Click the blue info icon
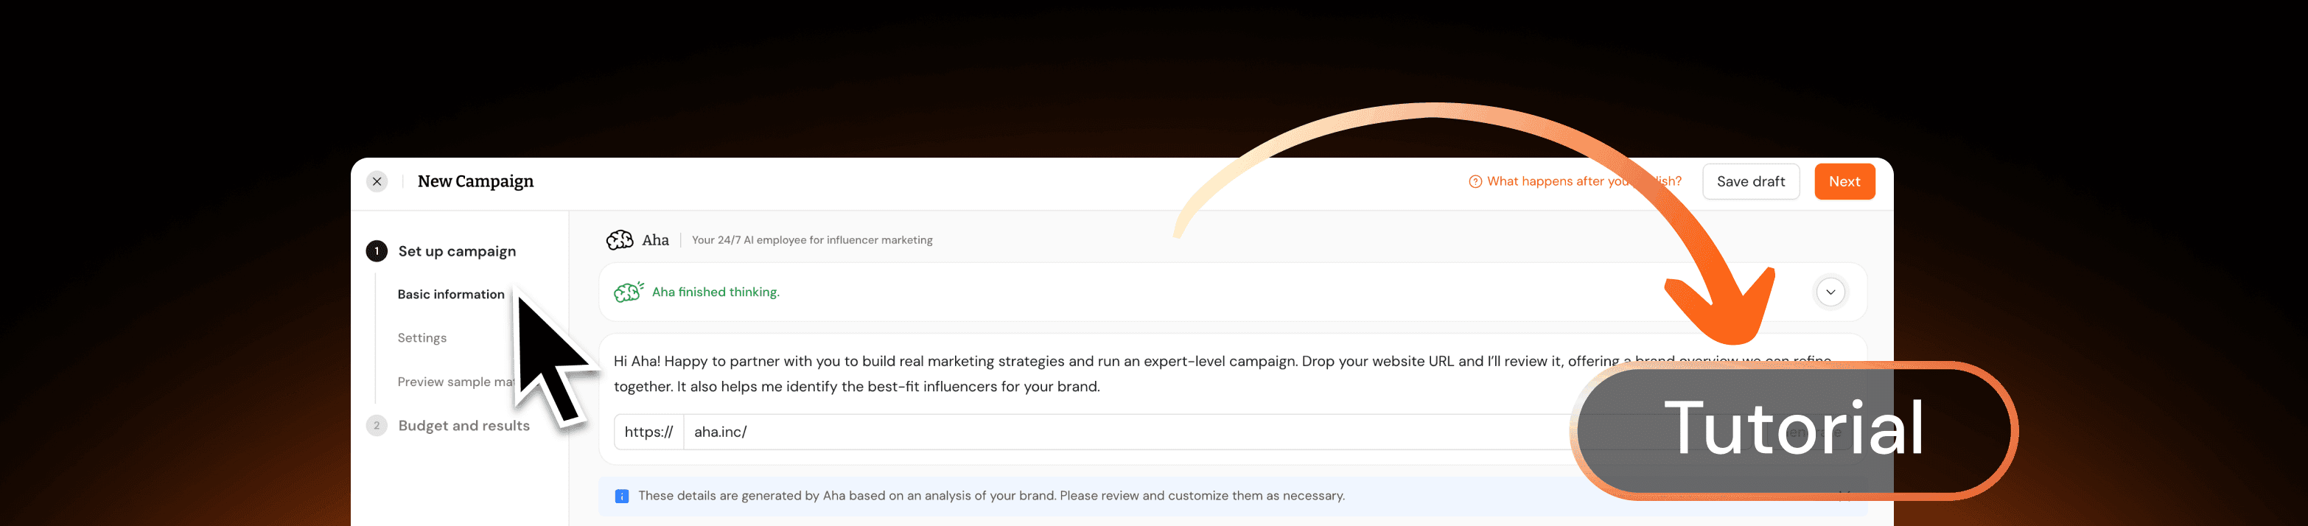This screenshot has width=2308, height=526. tap(622, 497)
